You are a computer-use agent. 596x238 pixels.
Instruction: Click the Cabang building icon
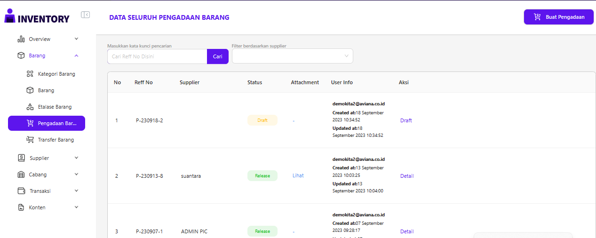[x=21, y=175]
